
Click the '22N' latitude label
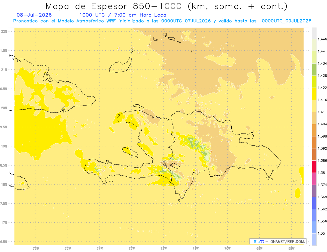5,32
